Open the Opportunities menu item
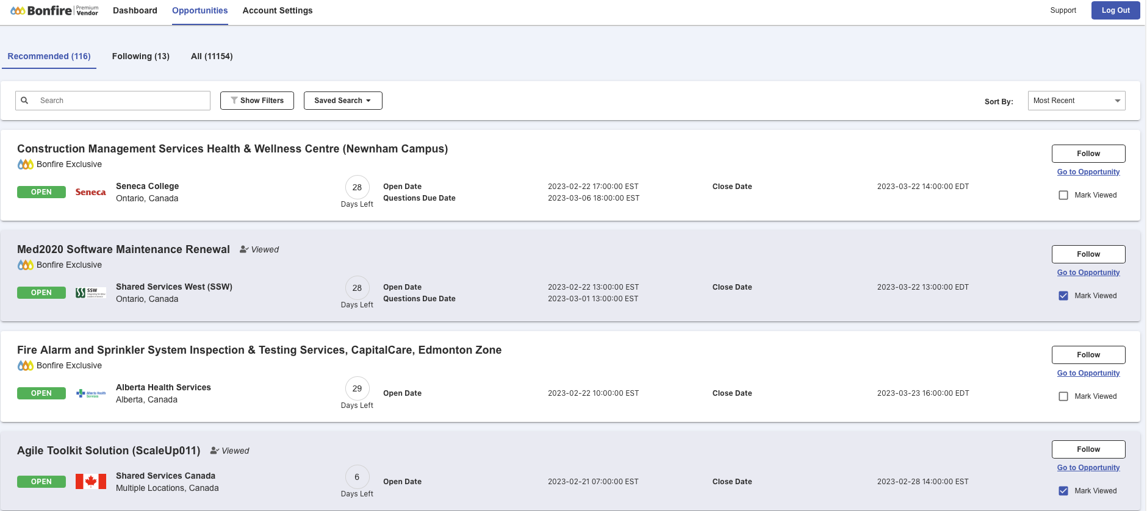This screenshot has height=511, width=1147. tap(200, 10)
